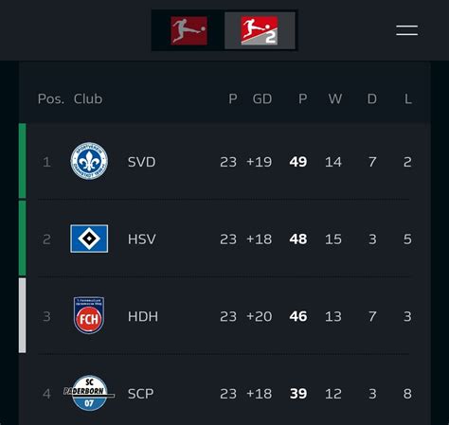Sort by the L column header
The image size is (449, 425).
(x=408, y=99)
